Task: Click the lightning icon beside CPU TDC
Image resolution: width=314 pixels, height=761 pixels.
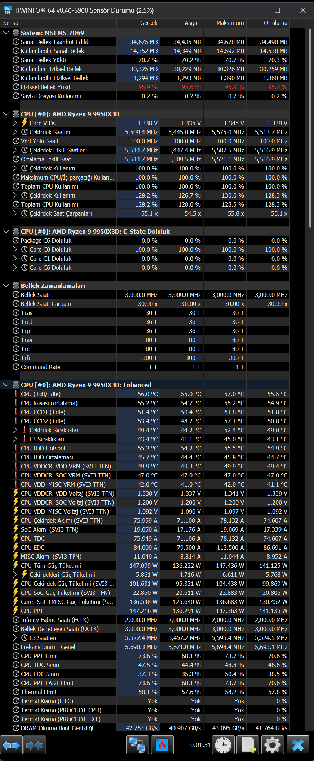Action: 16,538
